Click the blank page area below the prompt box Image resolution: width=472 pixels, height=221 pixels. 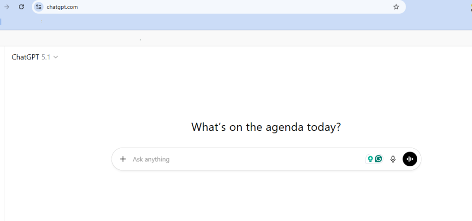[266, 198]
